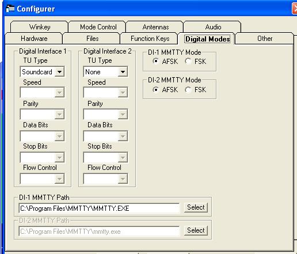Image resolution: width=297 pixels, height=254 pixels.
Task: Go to the Antennas tab
Action: pos(155,27)
